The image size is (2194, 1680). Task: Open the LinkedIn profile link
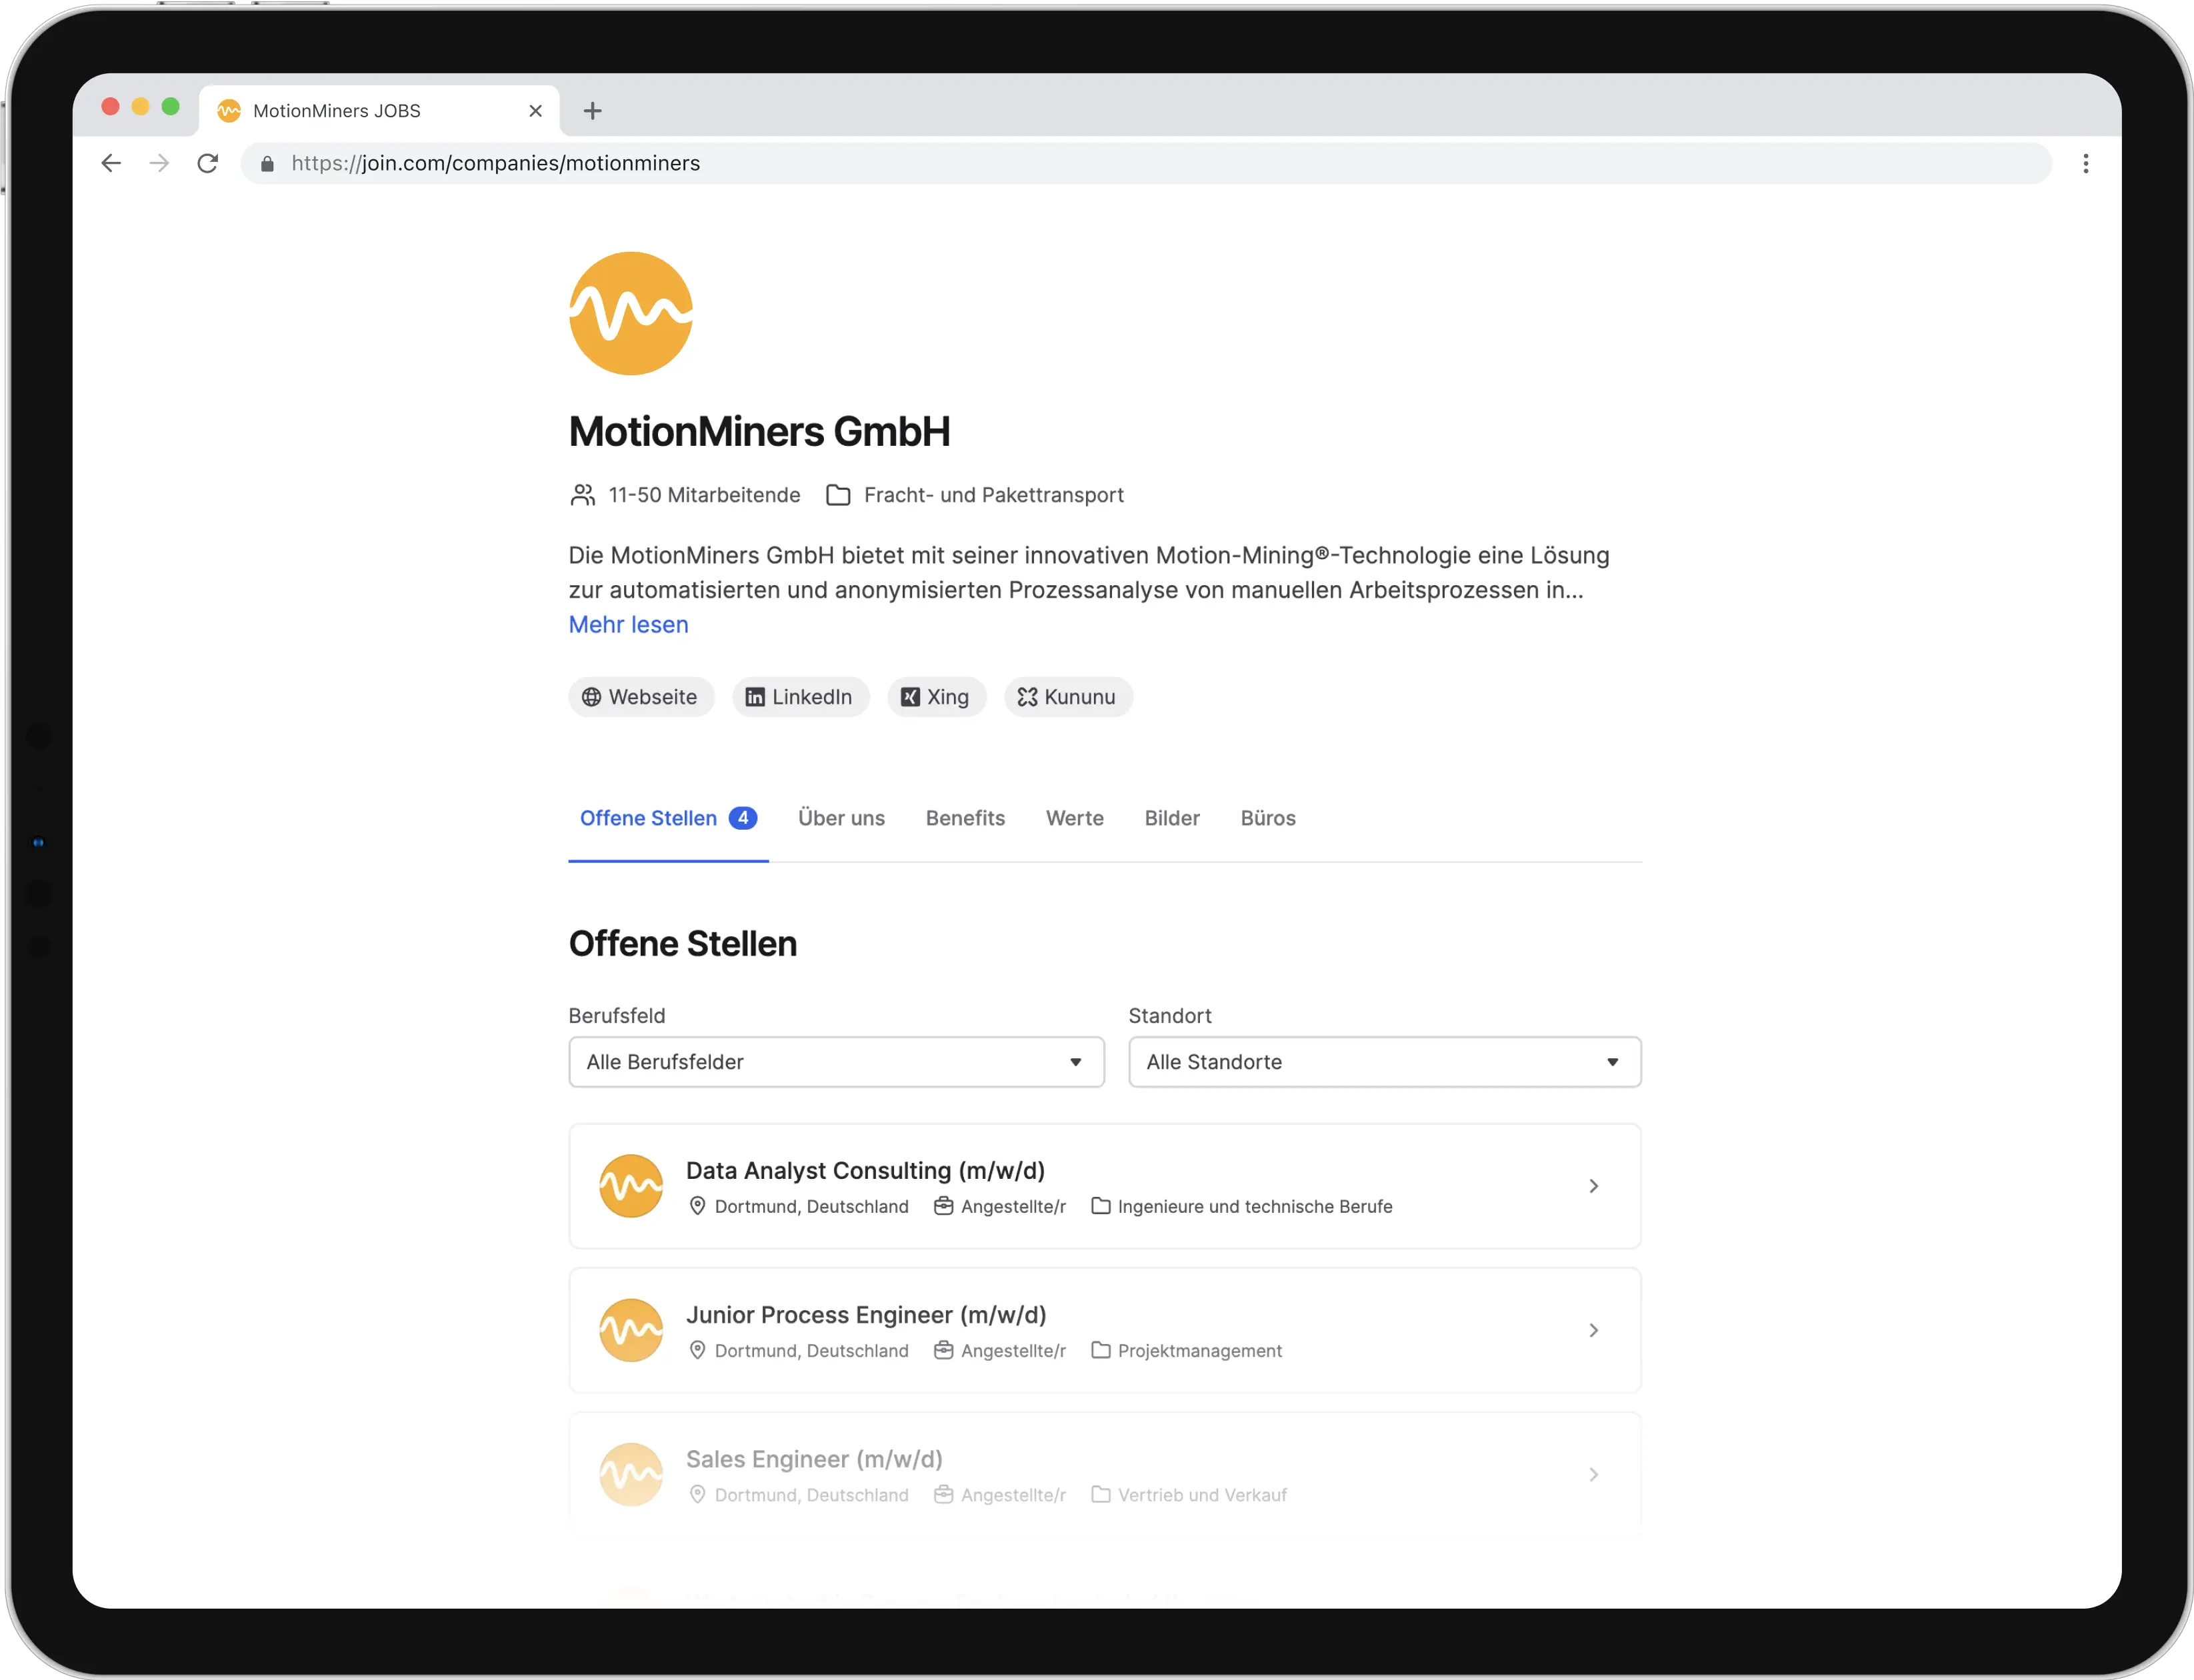pos(801,697)
